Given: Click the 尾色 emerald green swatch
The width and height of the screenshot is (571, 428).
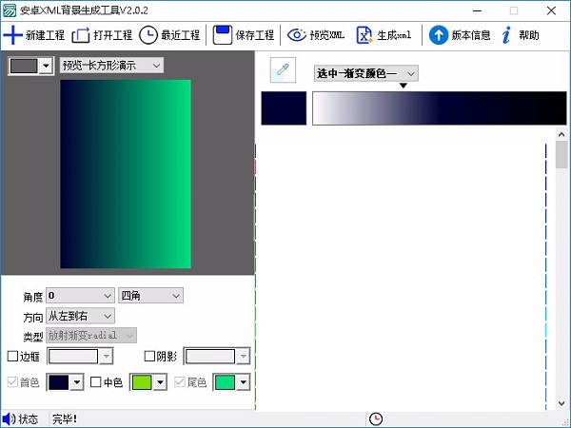Looking at the screenshot, I should tap(225, 382).
